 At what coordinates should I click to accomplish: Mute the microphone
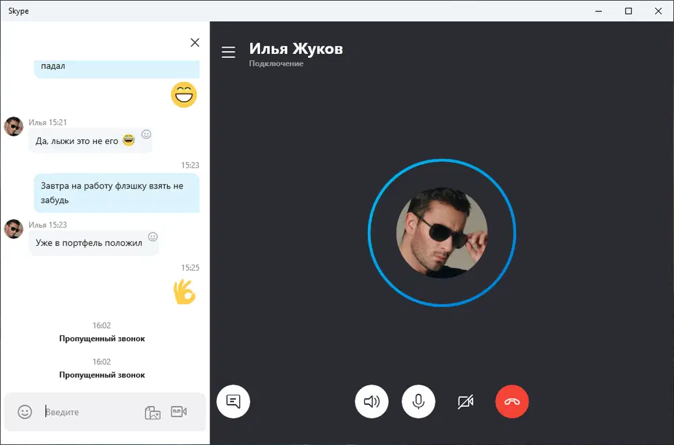[x=419, y=402]
